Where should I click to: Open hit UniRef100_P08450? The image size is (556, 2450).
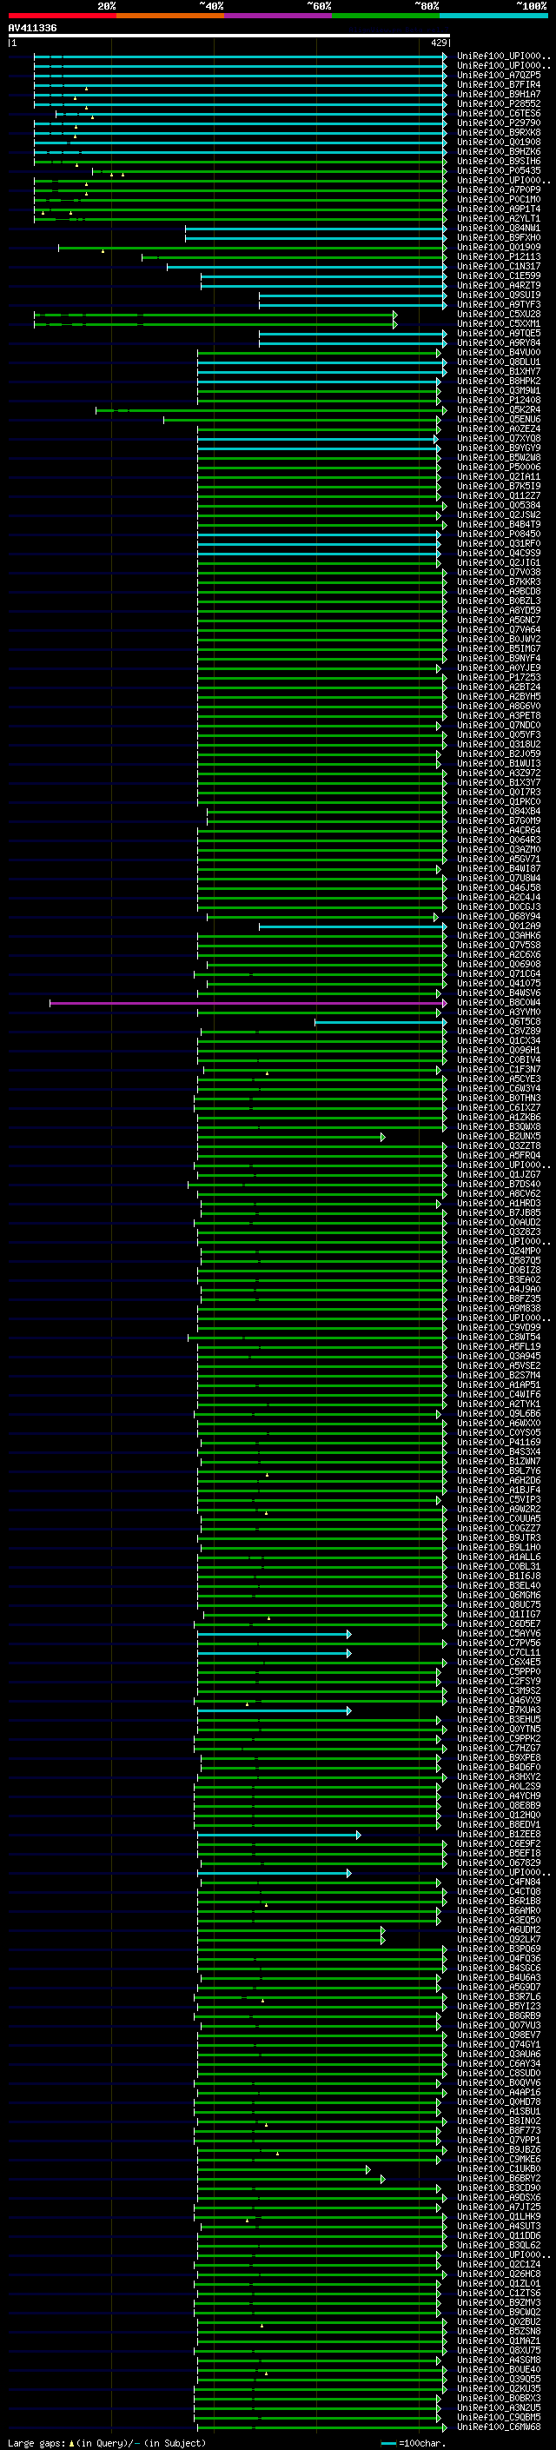click(x=499, y=534)
